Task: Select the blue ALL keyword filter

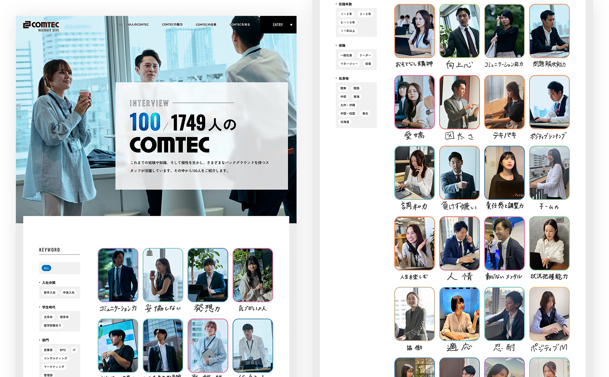Action: point(46,268)
